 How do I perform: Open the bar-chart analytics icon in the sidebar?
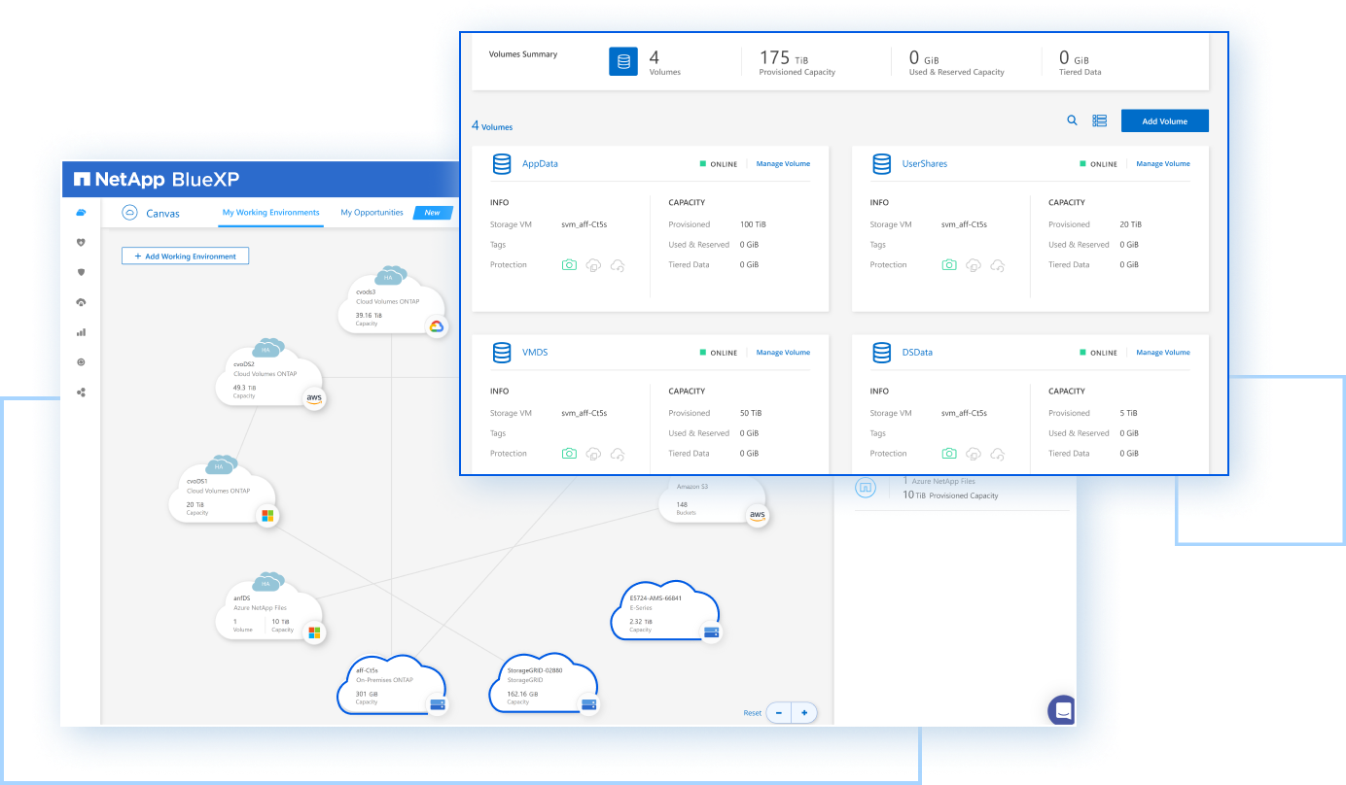[81, 331]
